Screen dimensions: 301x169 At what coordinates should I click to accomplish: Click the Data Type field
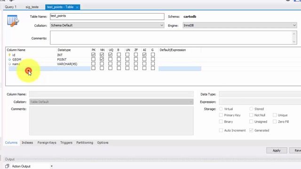pos(260,94)
